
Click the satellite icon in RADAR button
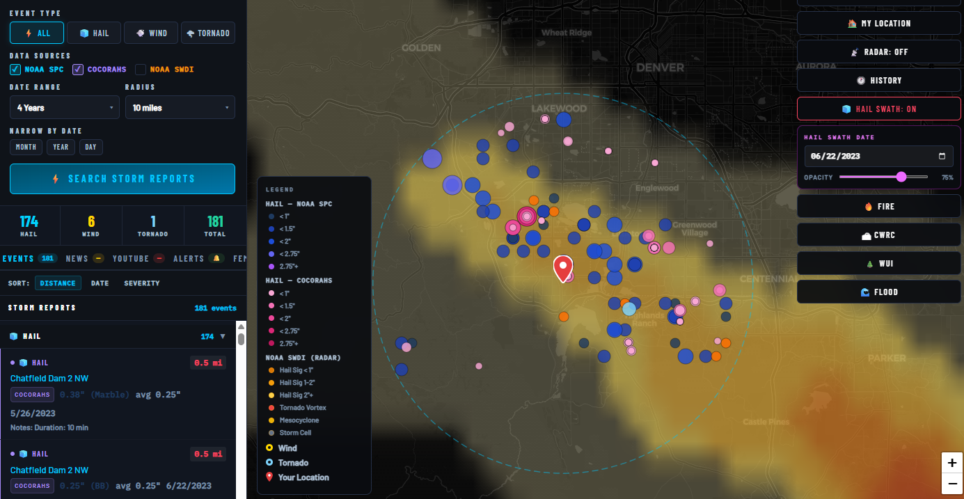[x=854, y=52]
